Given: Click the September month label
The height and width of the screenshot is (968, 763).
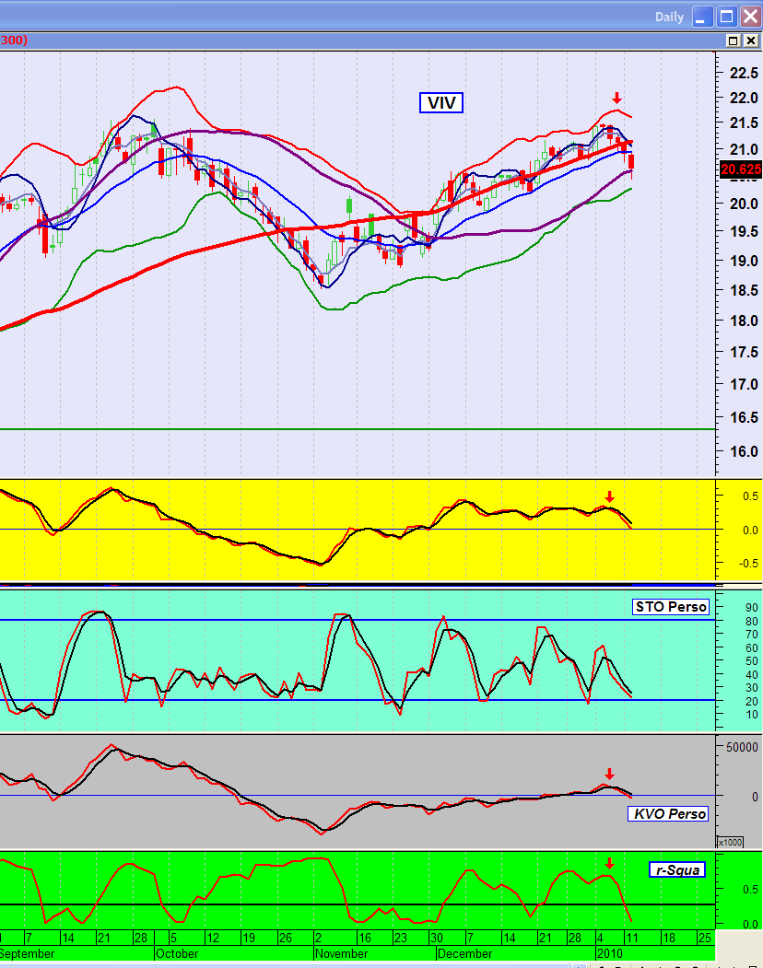Looking at the screenshot, I should coord(27,954).
